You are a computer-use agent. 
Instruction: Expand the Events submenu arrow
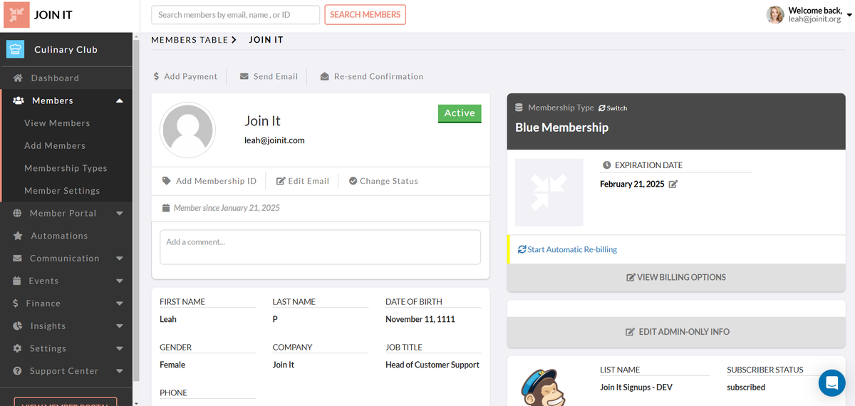[120, 281]
